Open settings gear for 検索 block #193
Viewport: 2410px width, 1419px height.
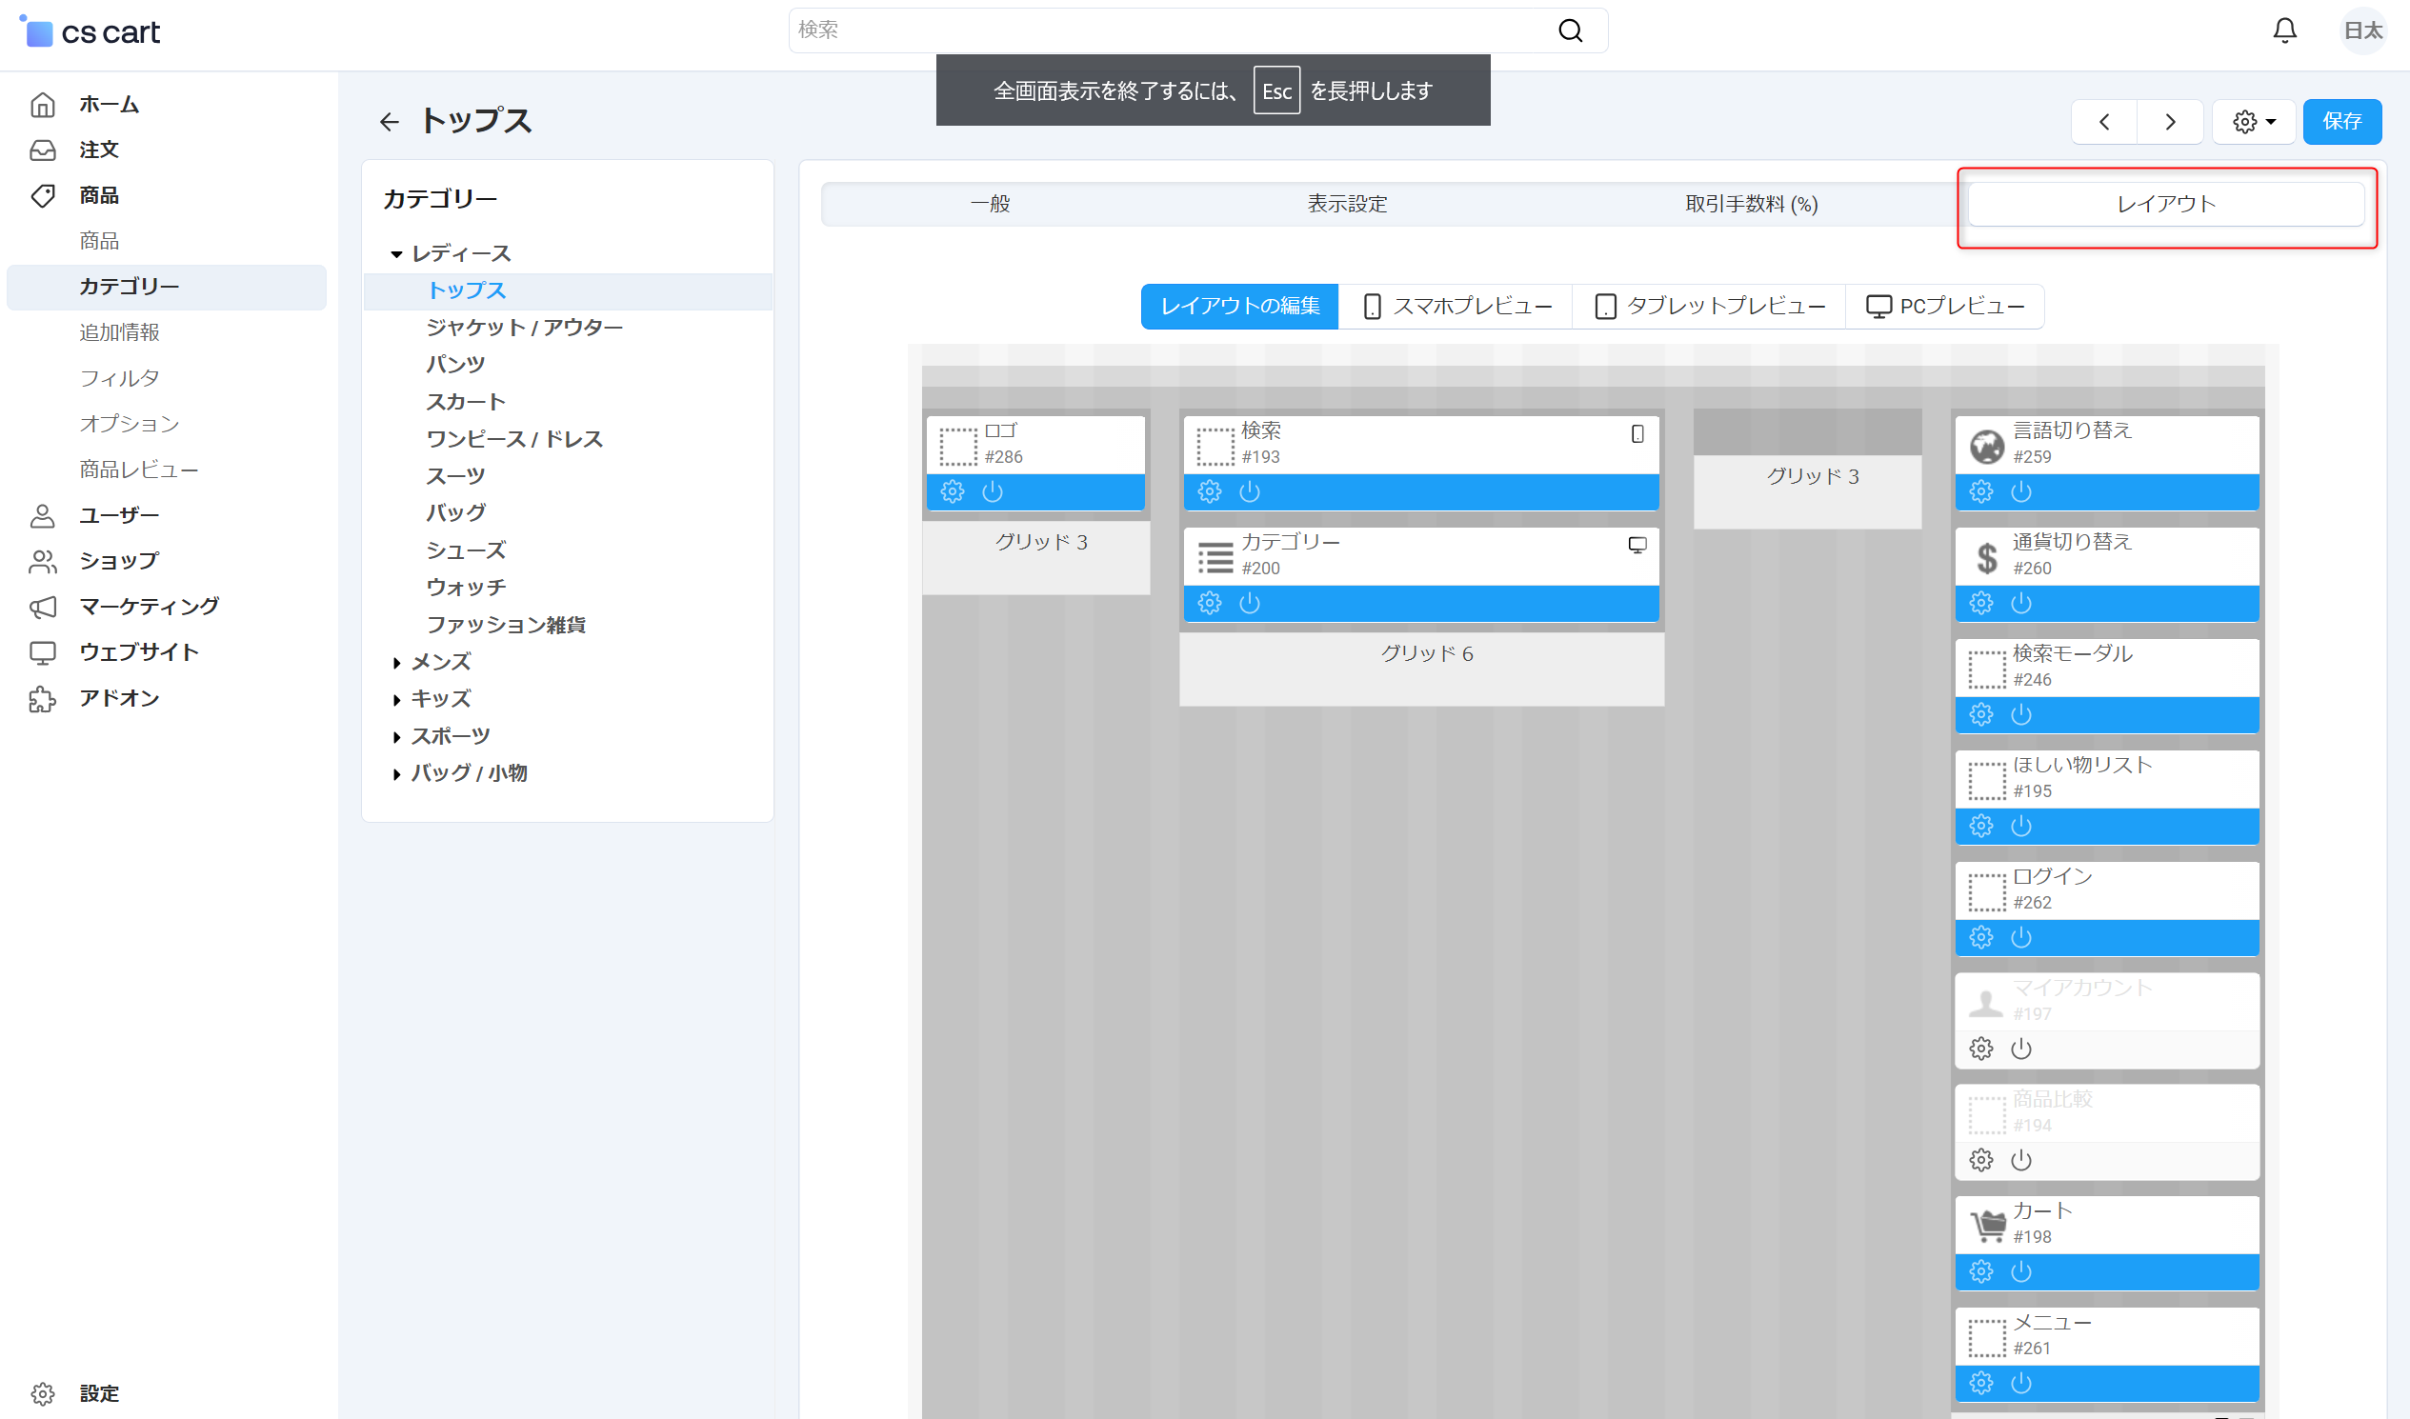pyautogui.click(x=1209, y=491)
